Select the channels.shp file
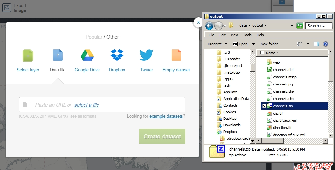The height and width of the screenshot is (170, 335). [280, 91]
